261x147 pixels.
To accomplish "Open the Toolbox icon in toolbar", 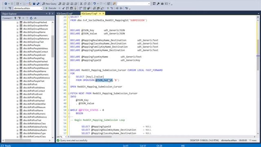I will [162, 4].
